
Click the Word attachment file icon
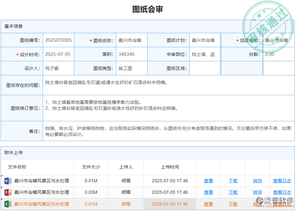(7, 181)
